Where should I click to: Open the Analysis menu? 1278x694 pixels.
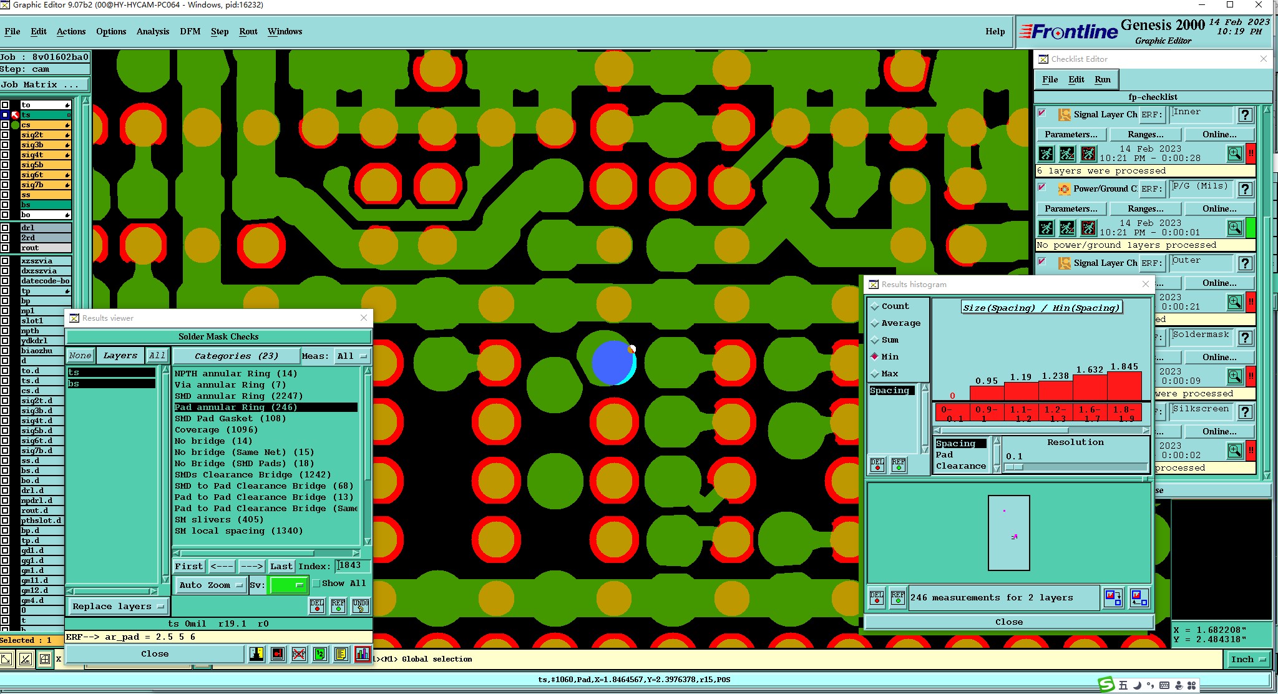pos(152,31)
